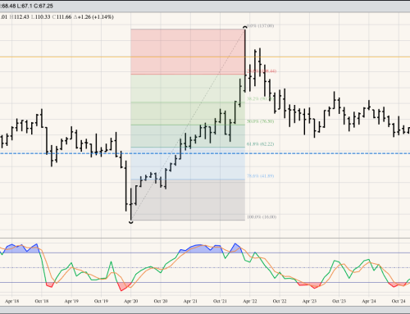Image resolution: width=410 pixels, height=314 pixels.
Task: Select the Fibonacci anchor handle at the April 2020 low
Action: point(131,222)
